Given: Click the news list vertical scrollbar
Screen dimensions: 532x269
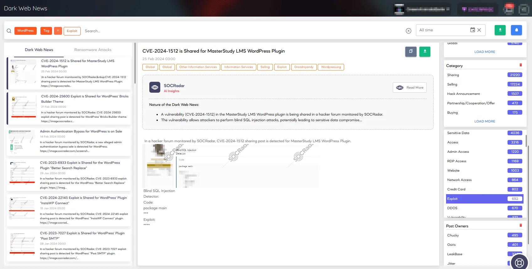Looking at the screenshot, I should click(x=135, y=63).
